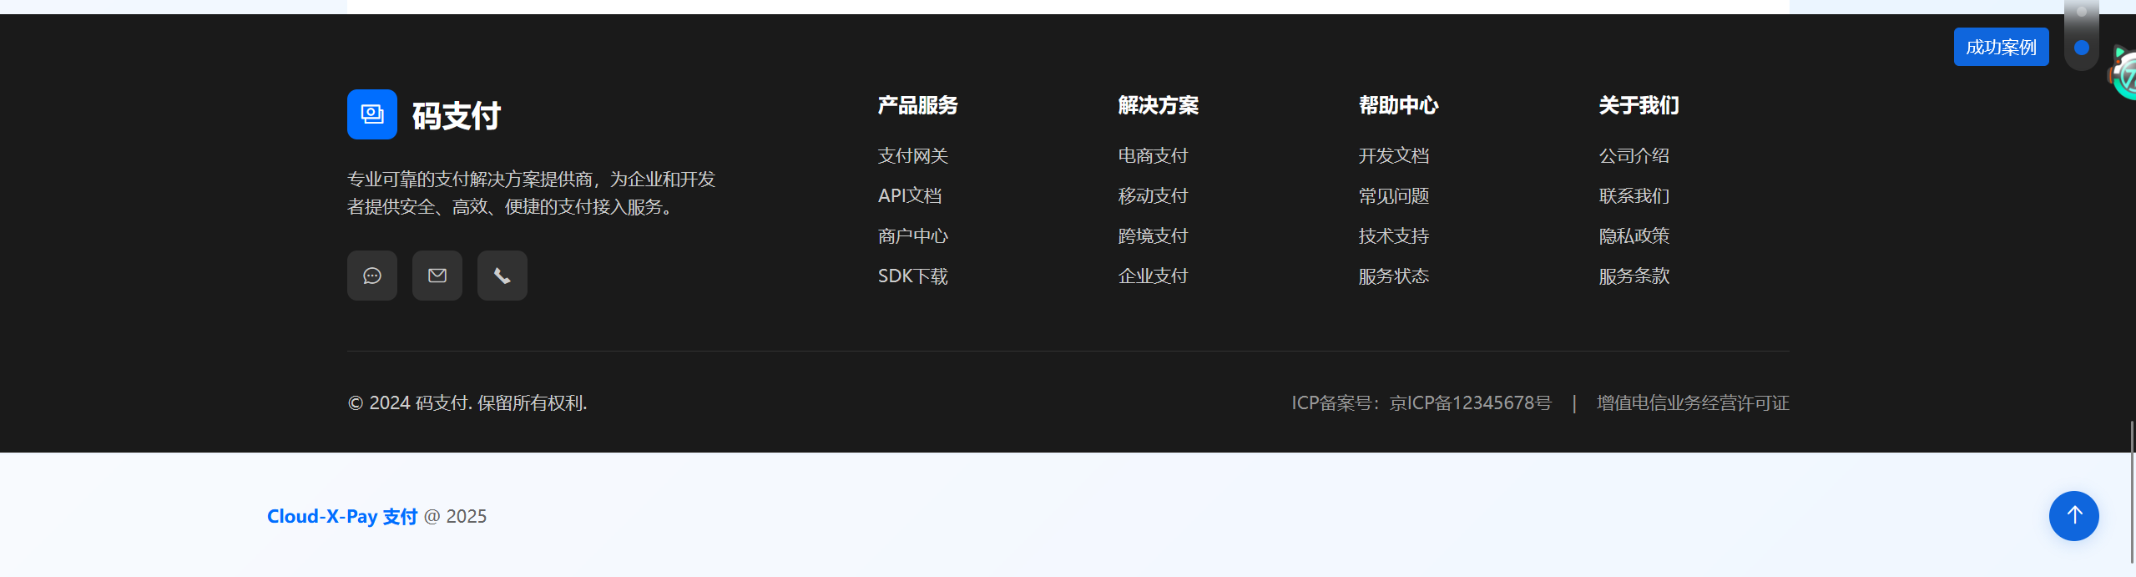Open 跨境支付 solution link
Image resolution: width=2136 pixels, height=577 pixels.
pos(1153,236)
